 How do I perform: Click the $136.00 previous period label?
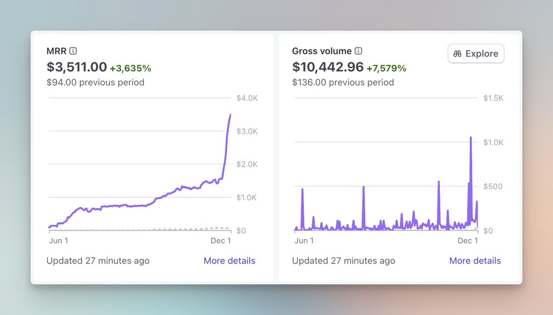tap(343, 83)
